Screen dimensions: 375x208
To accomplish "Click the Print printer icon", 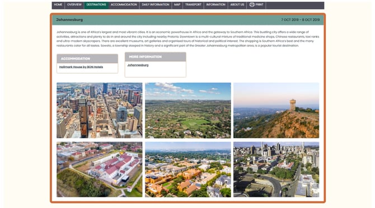I will pos(252,4).
